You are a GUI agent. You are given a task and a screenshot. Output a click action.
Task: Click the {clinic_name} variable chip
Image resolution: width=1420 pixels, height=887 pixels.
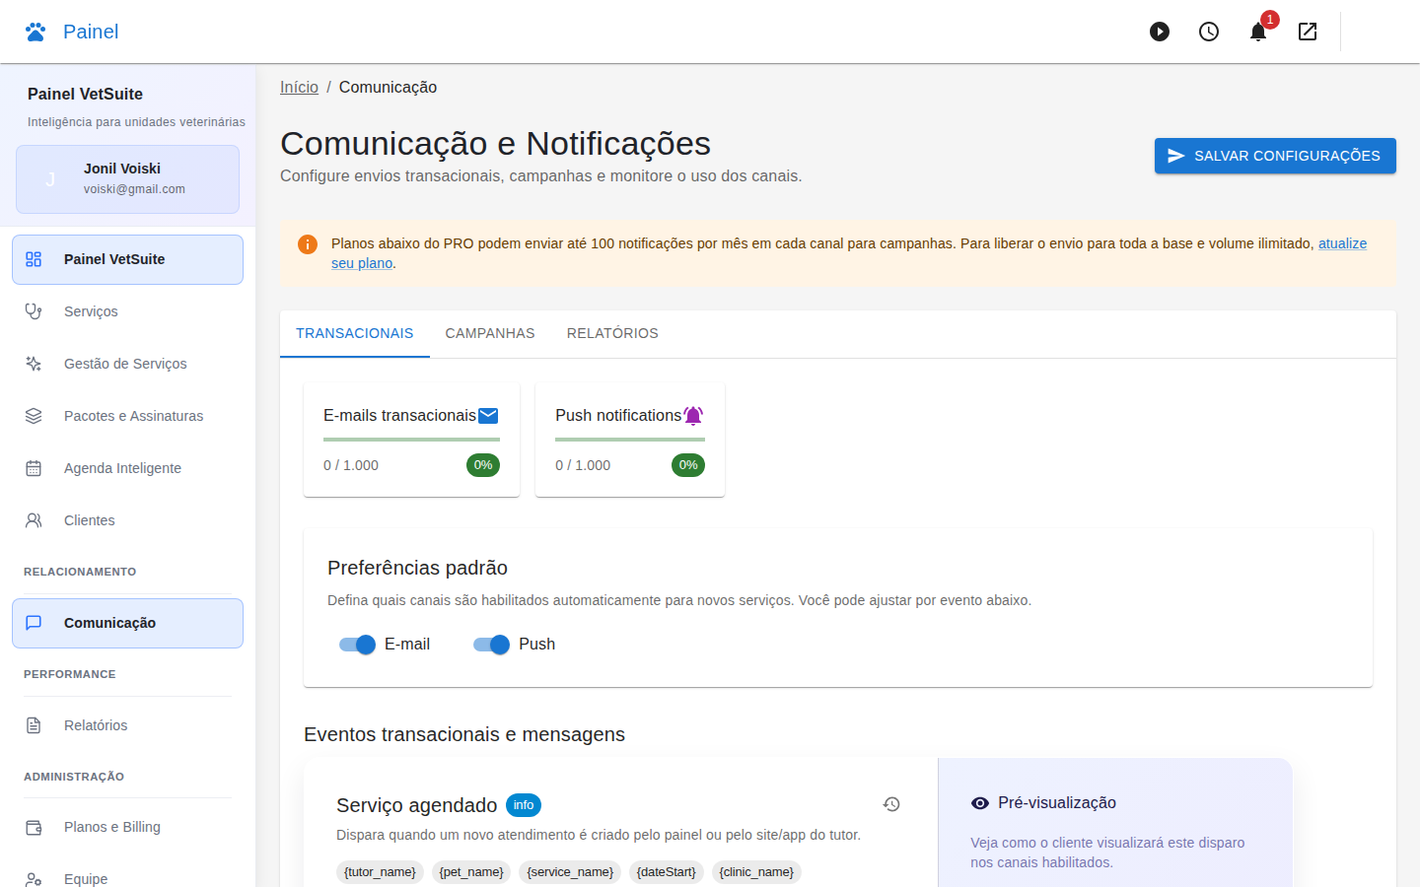pos(756,872)
